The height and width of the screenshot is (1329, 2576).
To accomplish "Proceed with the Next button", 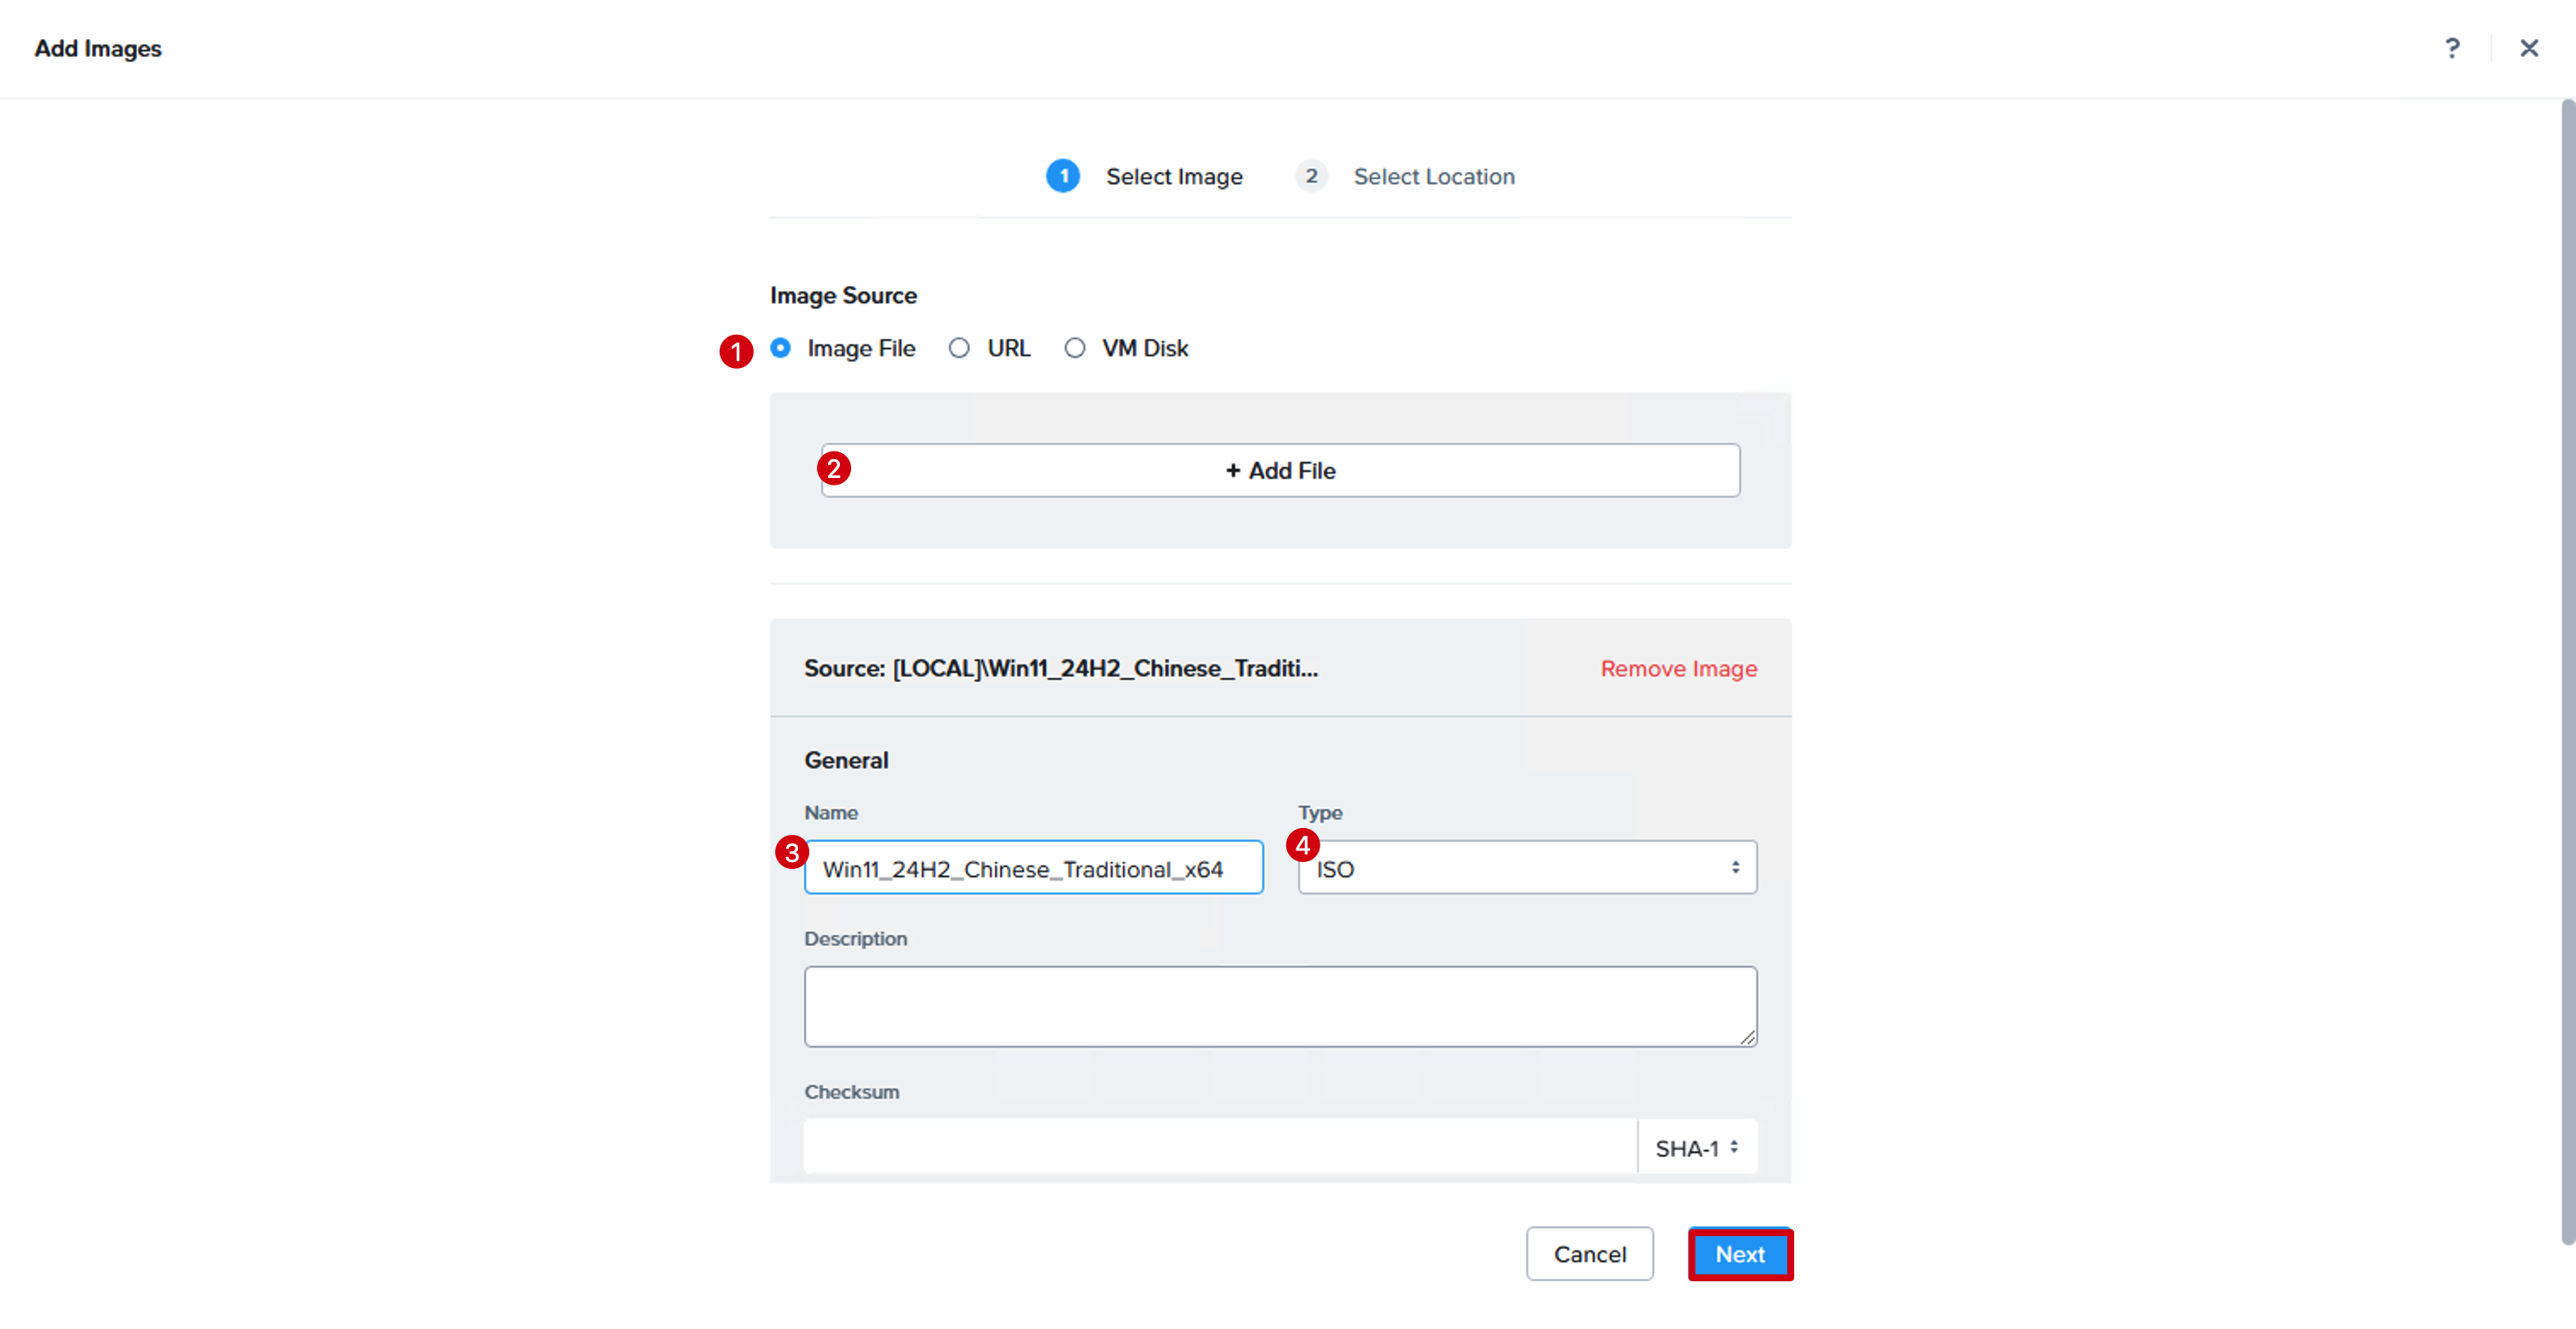I will 1740,1254.
